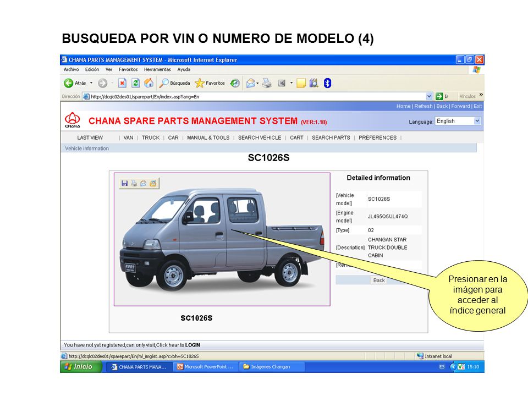Open MANUAL & TOOLS section
The width and height of the screenshot is (528, 396).
[x=208, y=137]
